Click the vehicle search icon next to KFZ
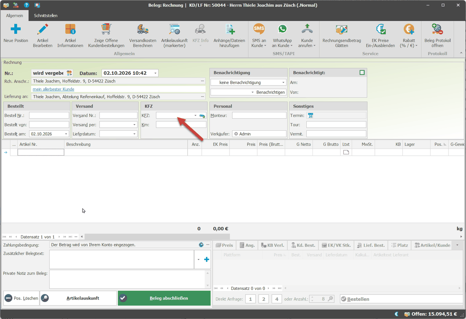The width and height of the screenshot is (466, 319). [202, 116]
